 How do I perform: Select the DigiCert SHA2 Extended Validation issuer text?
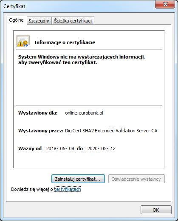click(x=111, y=131)
